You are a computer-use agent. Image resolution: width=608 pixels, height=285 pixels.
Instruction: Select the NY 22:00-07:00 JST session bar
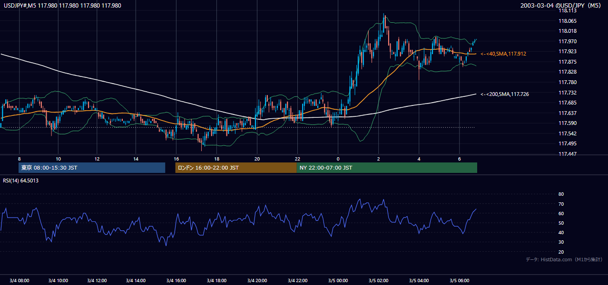tap(387, 168)
